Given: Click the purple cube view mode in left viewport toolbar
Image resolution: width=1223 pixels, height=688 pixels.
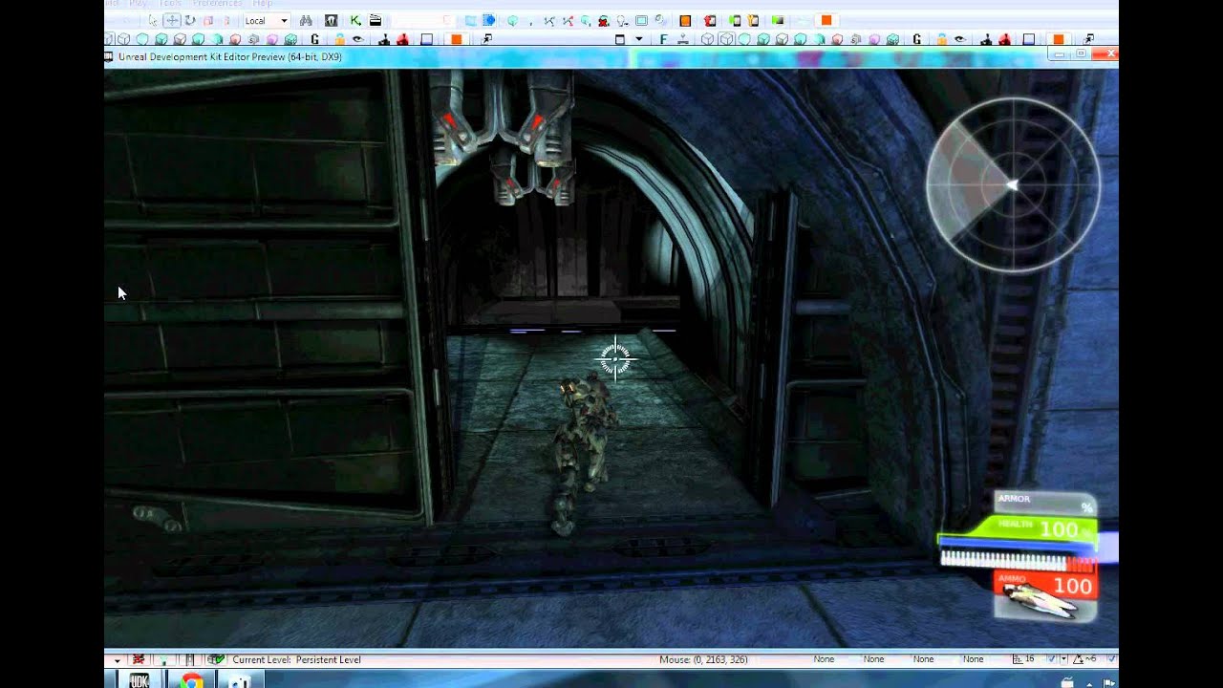Looking at the screenshot, I should [x=271, y=39].
